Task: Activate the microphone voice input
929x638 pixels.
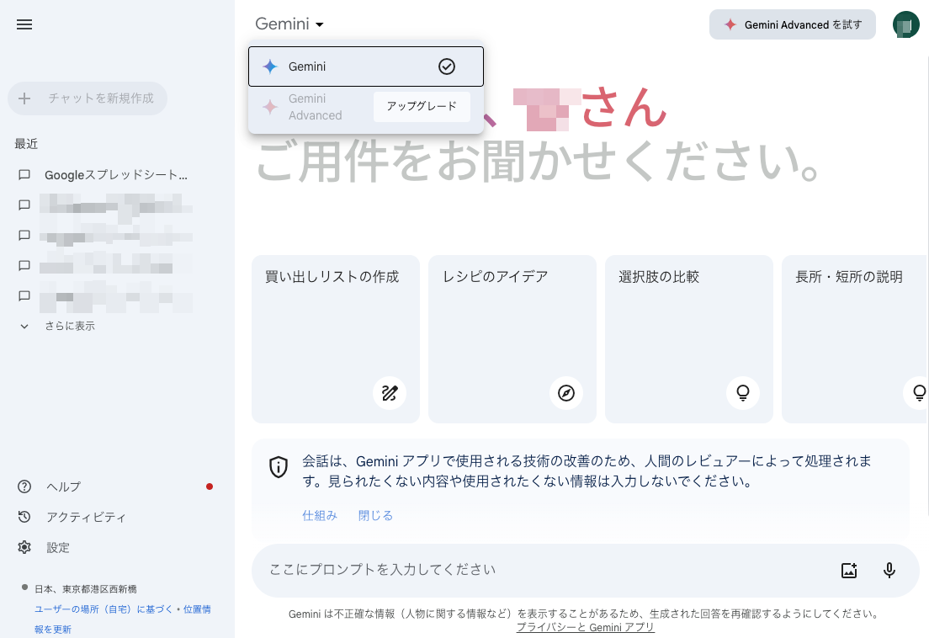Action: (x=889, y=570)
